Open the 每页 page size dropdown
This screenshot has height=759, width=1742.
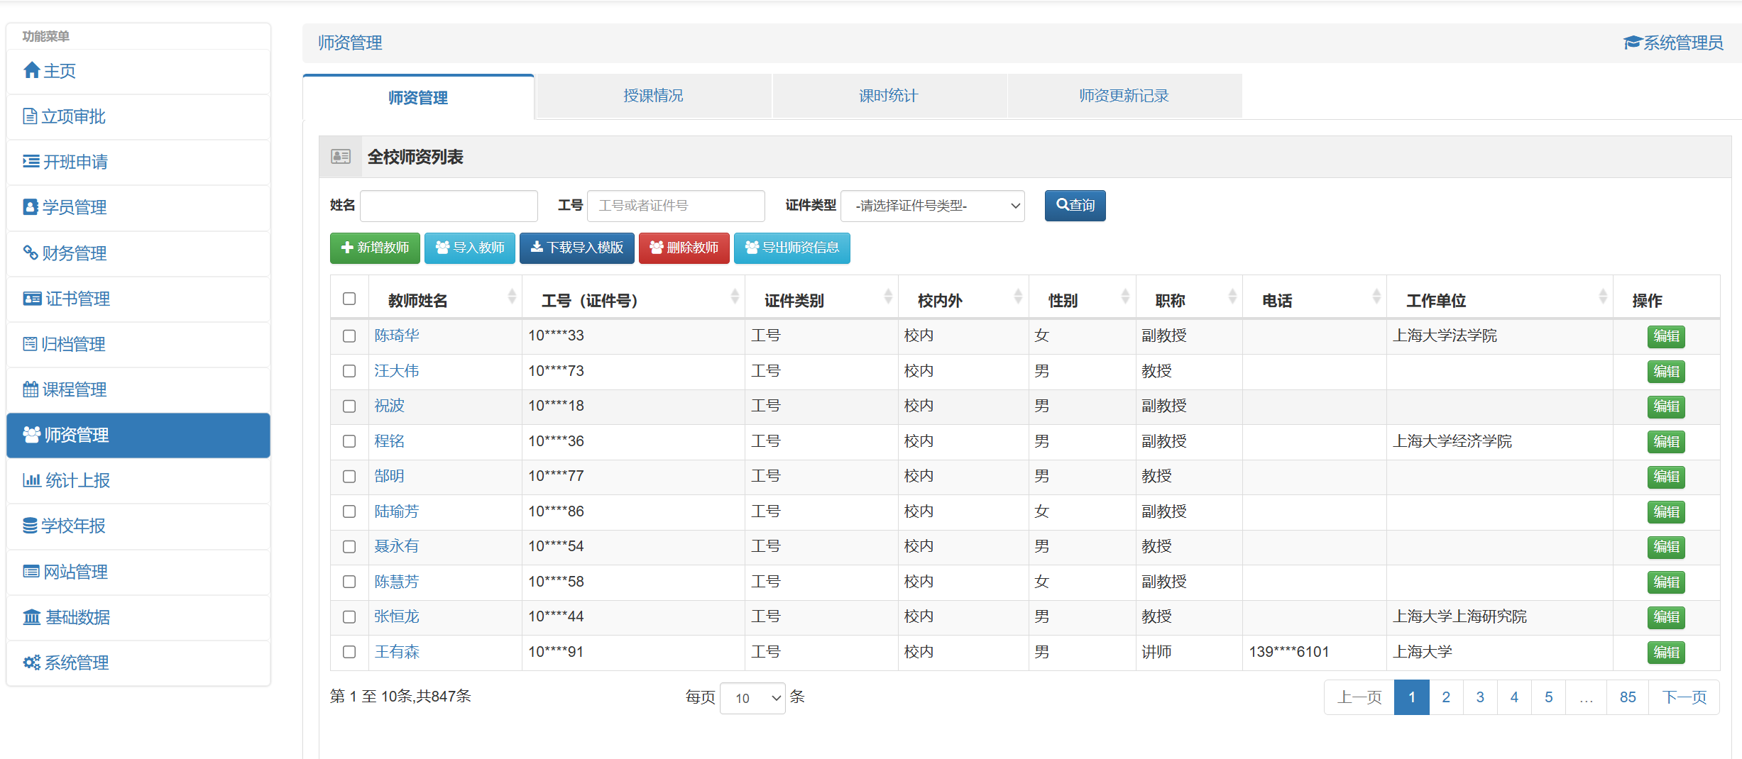pos(752,698)
